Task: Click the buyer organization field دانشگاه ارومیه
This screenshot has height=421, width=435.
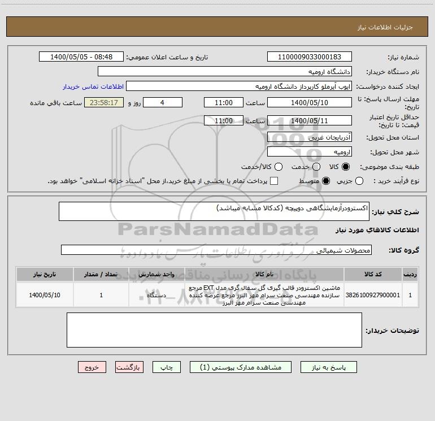Action: (225, 72)
